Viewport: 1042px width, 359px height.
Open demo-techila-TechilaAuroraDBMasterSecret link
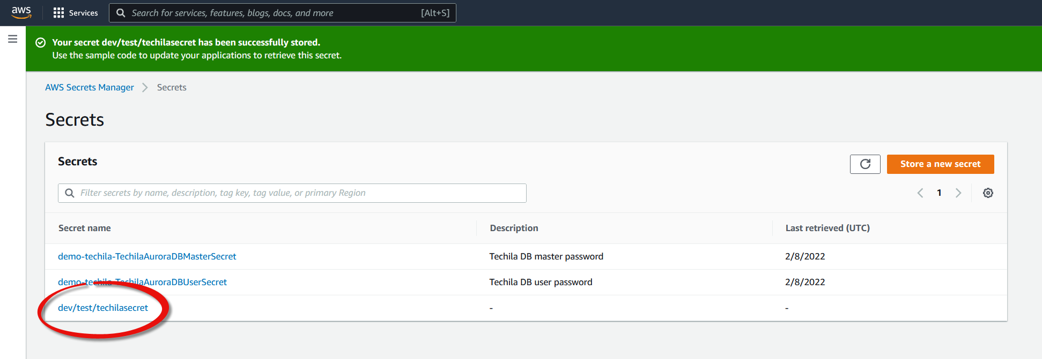[147, 256]
